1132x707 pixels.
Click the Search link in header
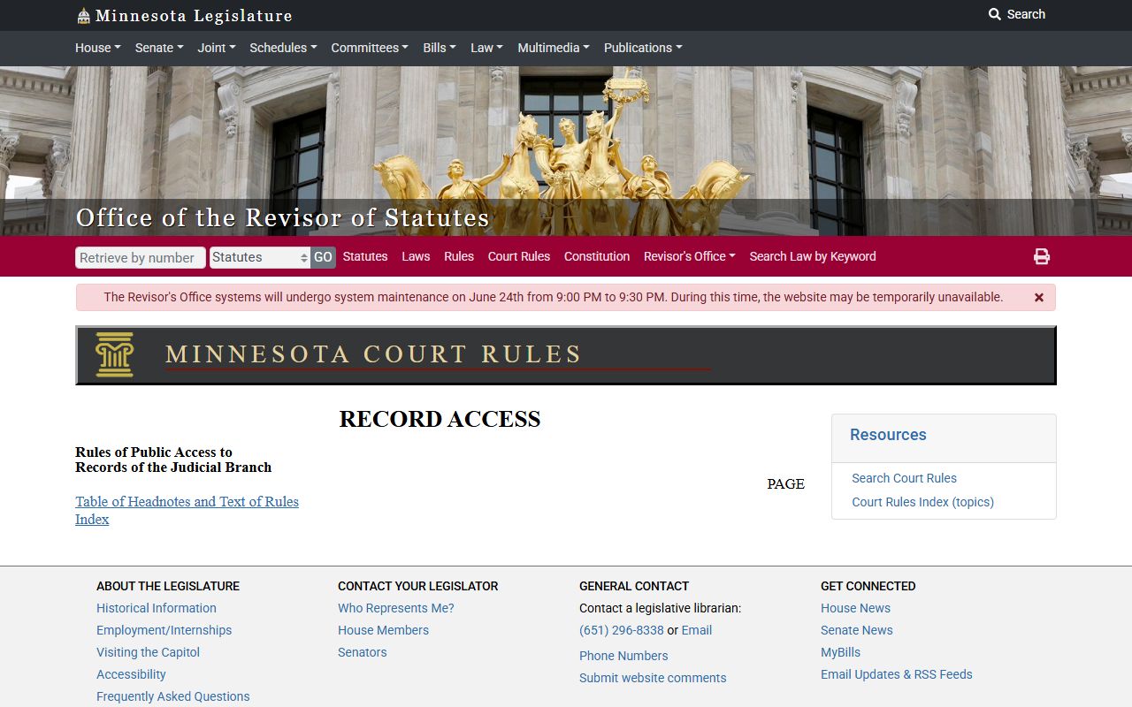(x=1017, y=14)
